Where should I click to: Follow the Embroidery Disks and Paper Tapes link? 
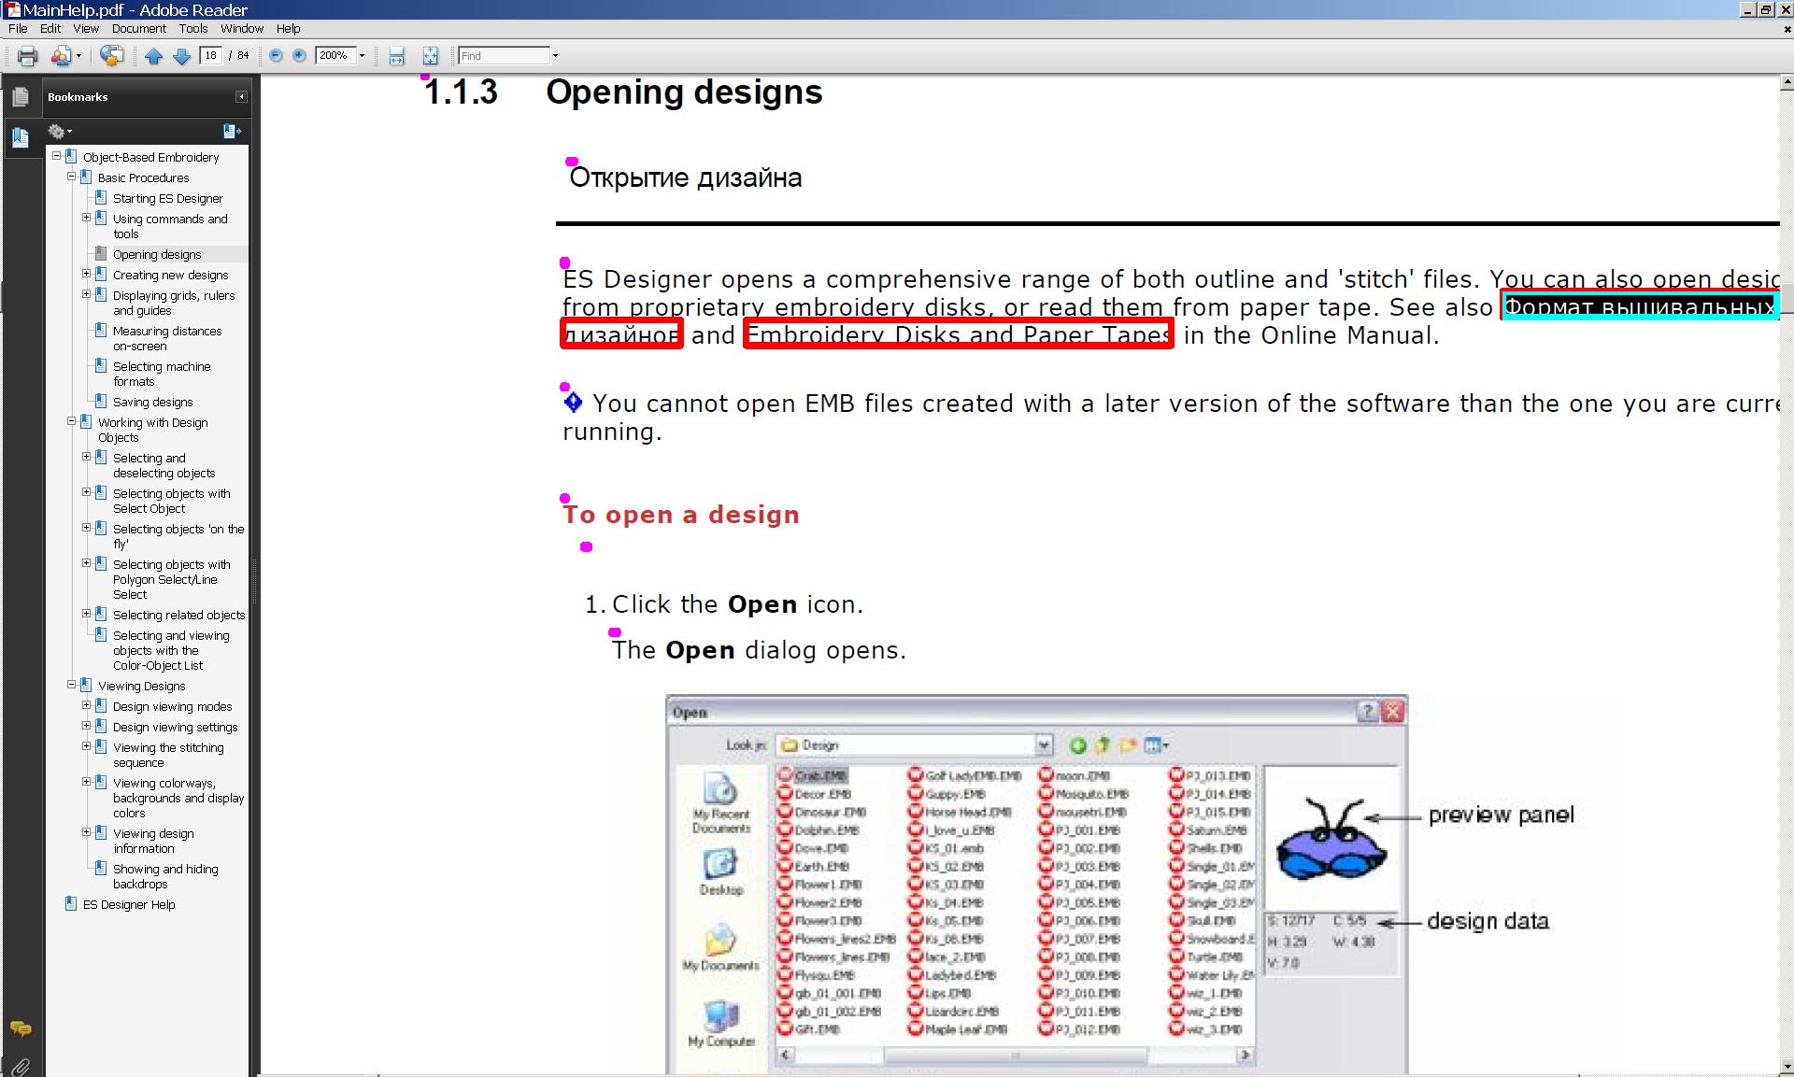[958, 335]
